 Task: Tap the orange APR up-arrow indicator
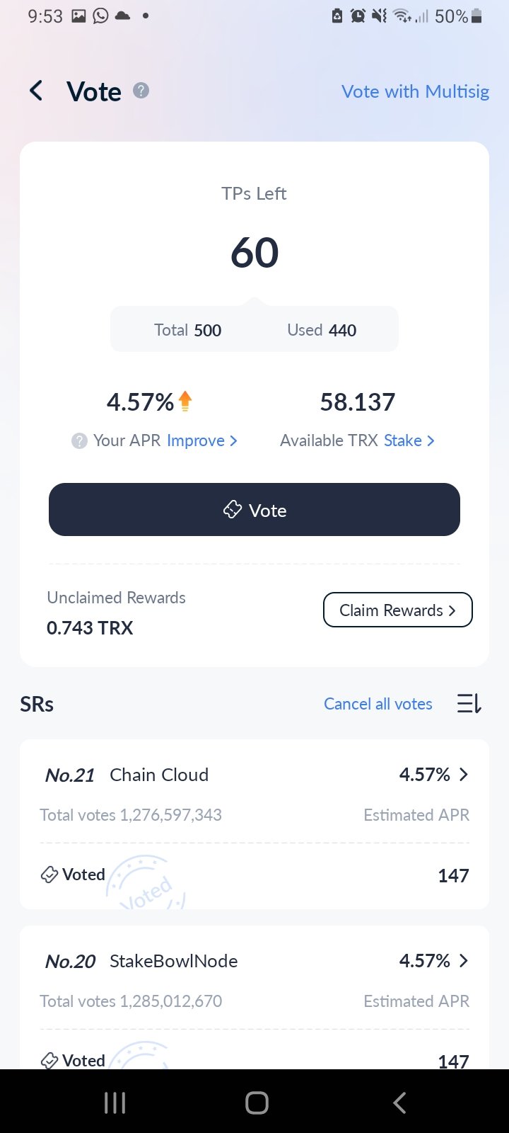click(185, 401)
